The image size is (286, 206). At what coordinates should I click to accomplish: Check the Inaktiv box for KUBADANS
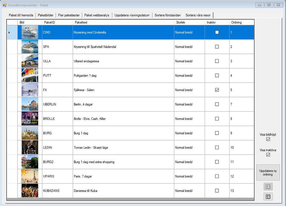point(217,191)
